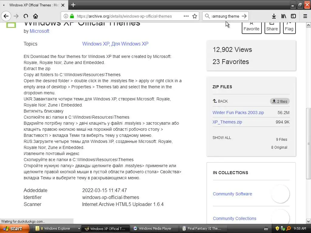Open the Для Windows XP topic link
This screenshot has height=233, width=311.
point(130,44)
